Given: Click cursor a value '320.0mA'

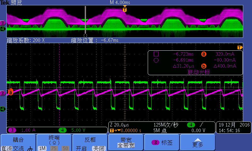Looking at the screenshot, I should [x=225, y=54].
